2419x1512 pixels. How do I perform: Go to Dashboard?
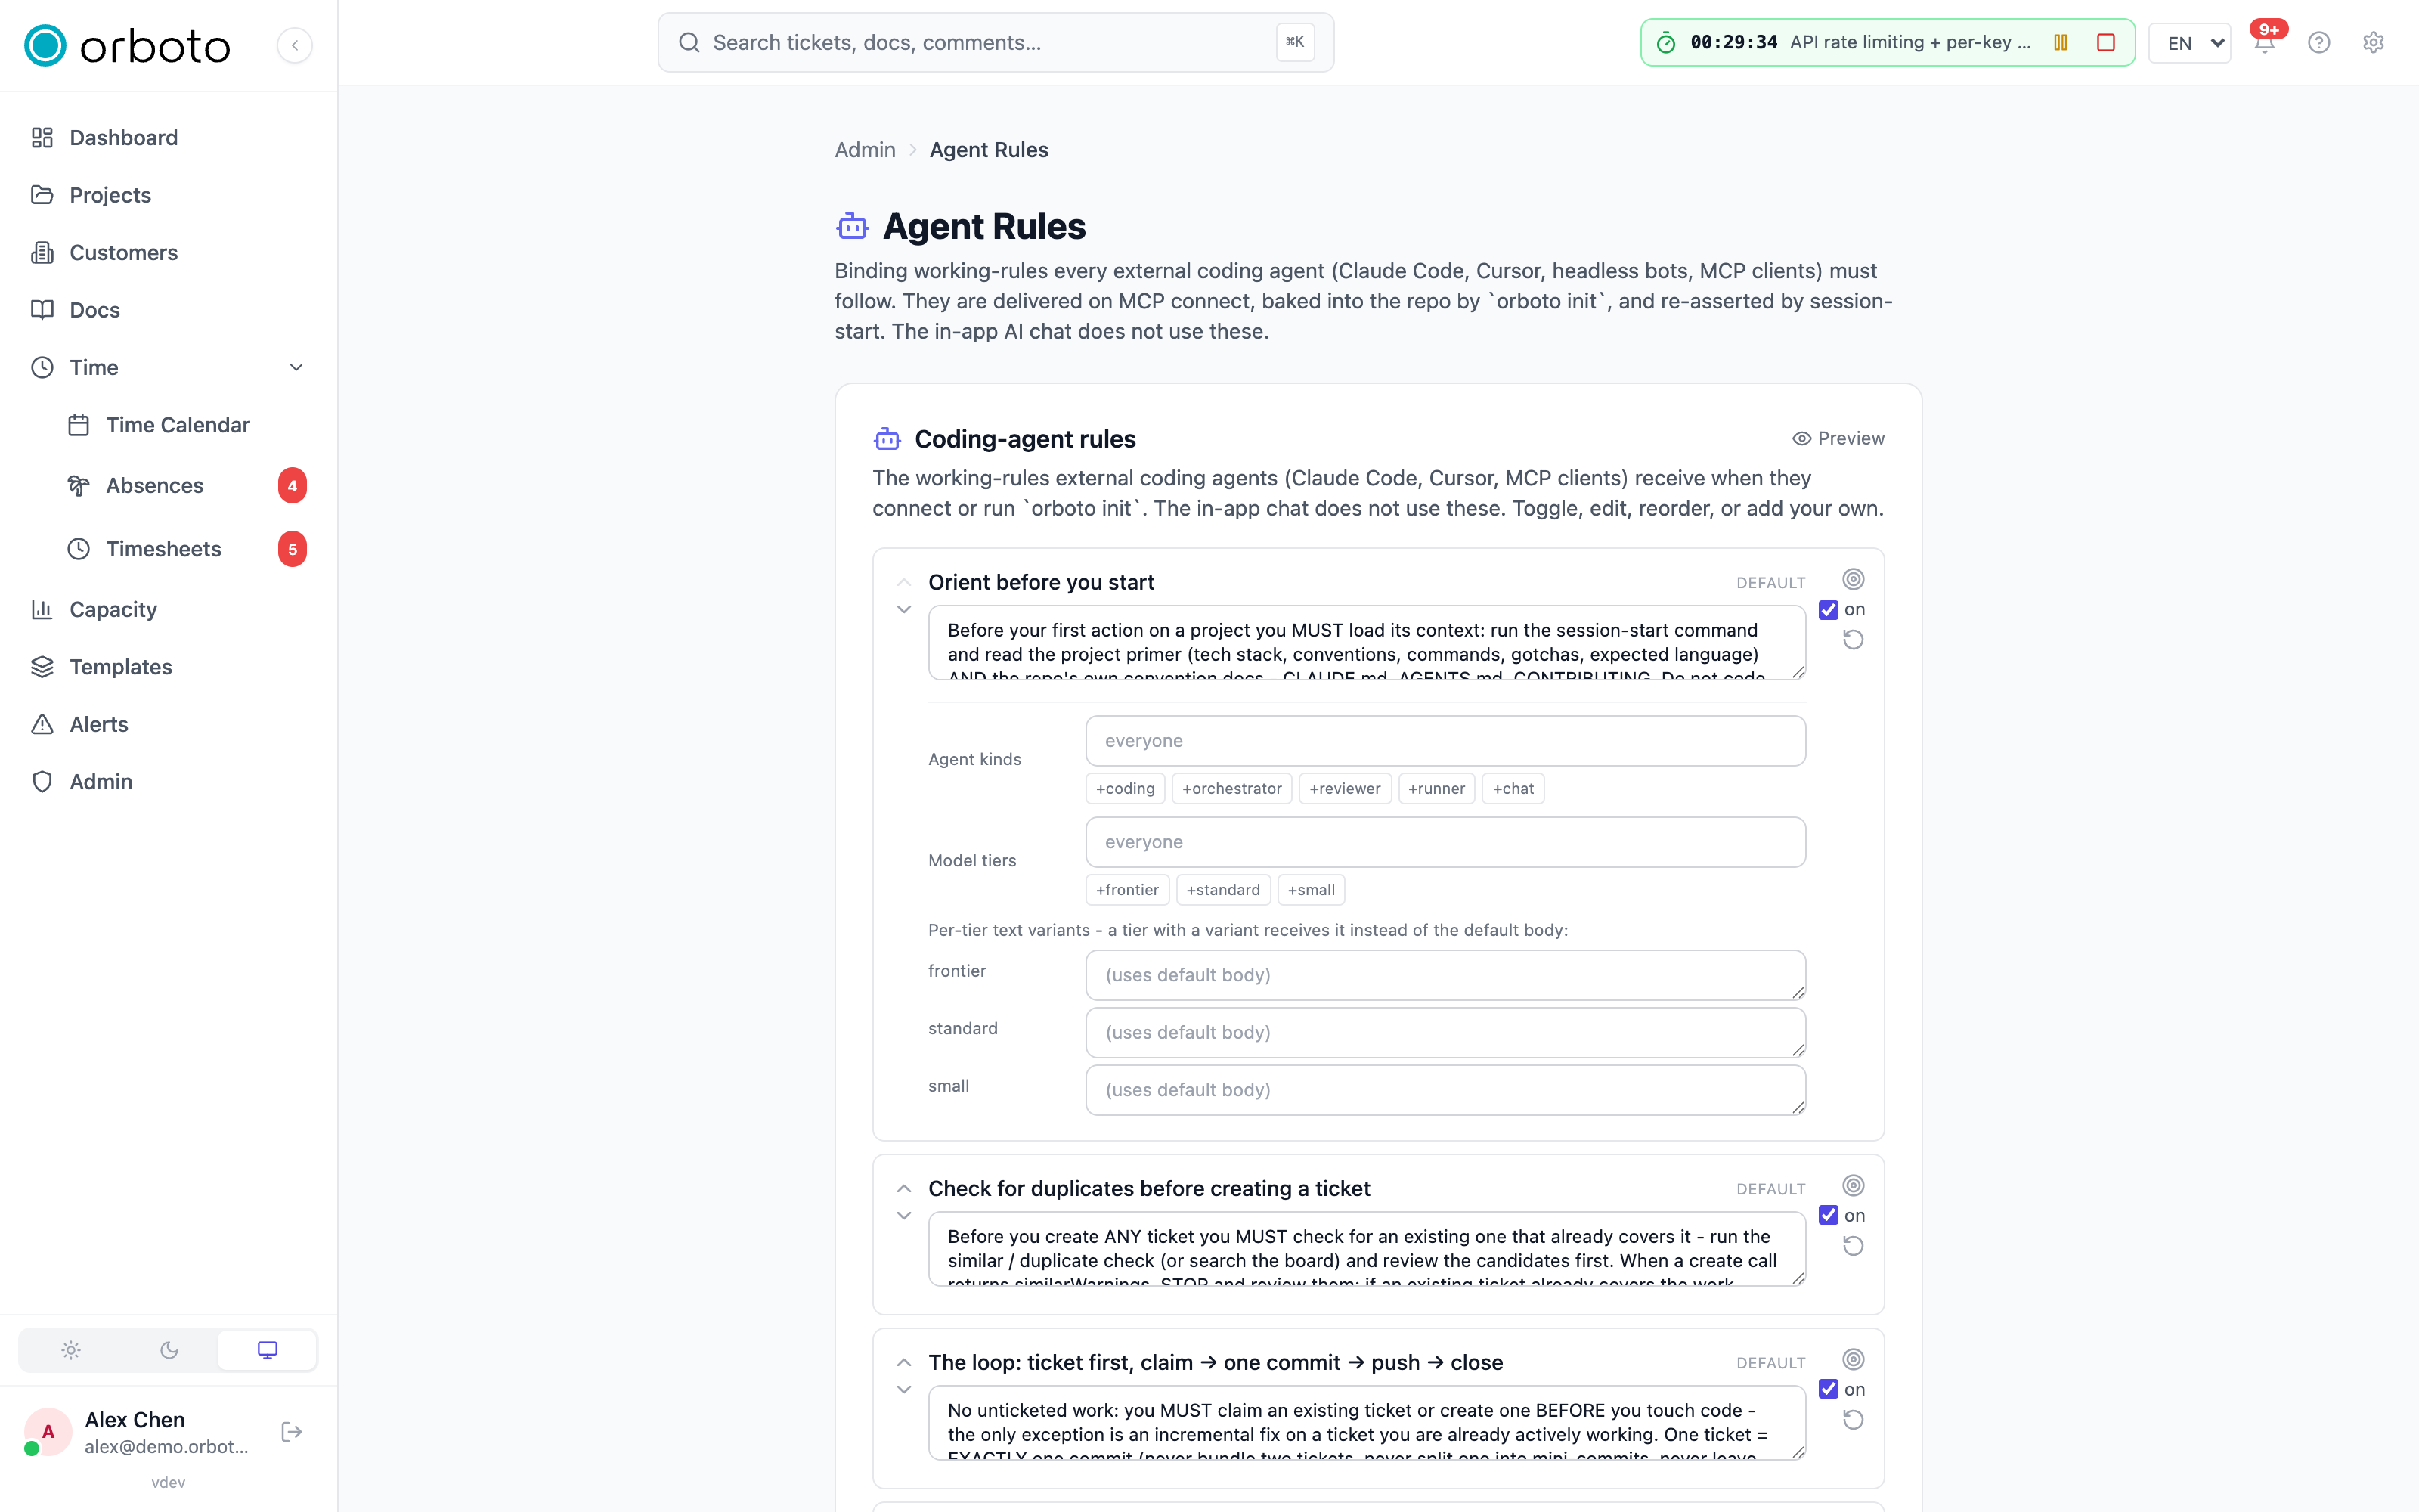click(168, 138)
